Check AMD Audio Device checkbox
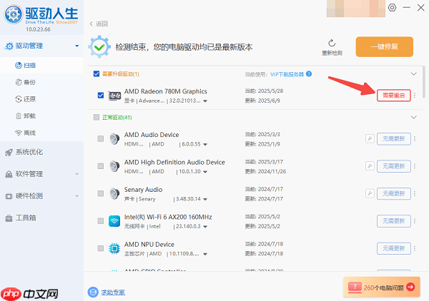429x301 pixels. [x=101, y=138]
